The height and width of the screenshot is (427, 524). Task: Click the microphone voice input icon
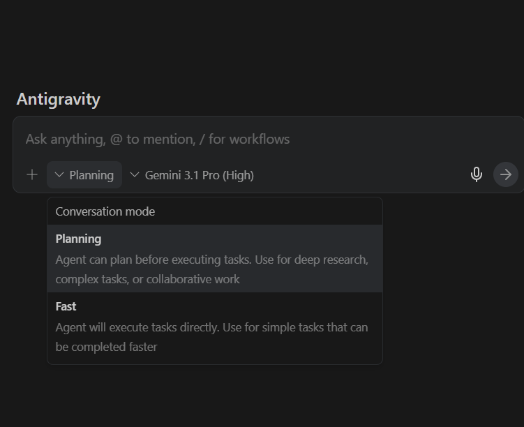click(477, 174)
